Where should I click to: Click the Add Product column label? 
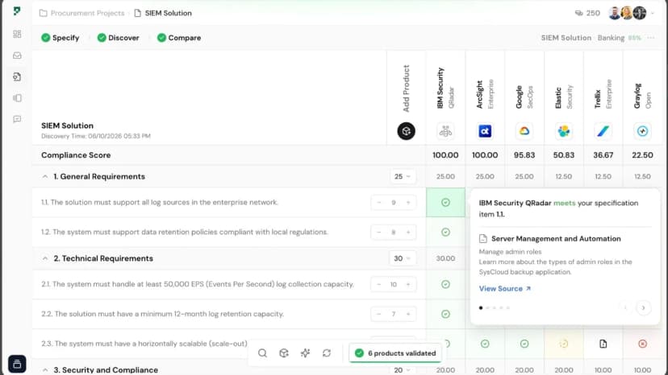pos(406,89)
